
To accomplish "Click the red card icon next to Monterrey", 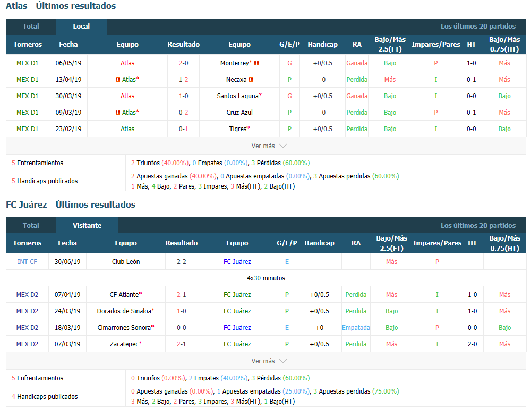I will click(x=256, y=63).
